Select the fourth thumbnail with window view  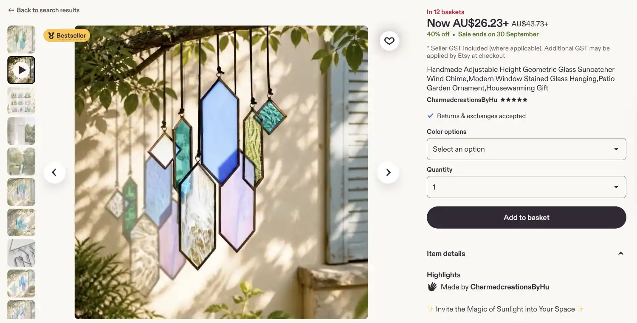click(21, 131)
